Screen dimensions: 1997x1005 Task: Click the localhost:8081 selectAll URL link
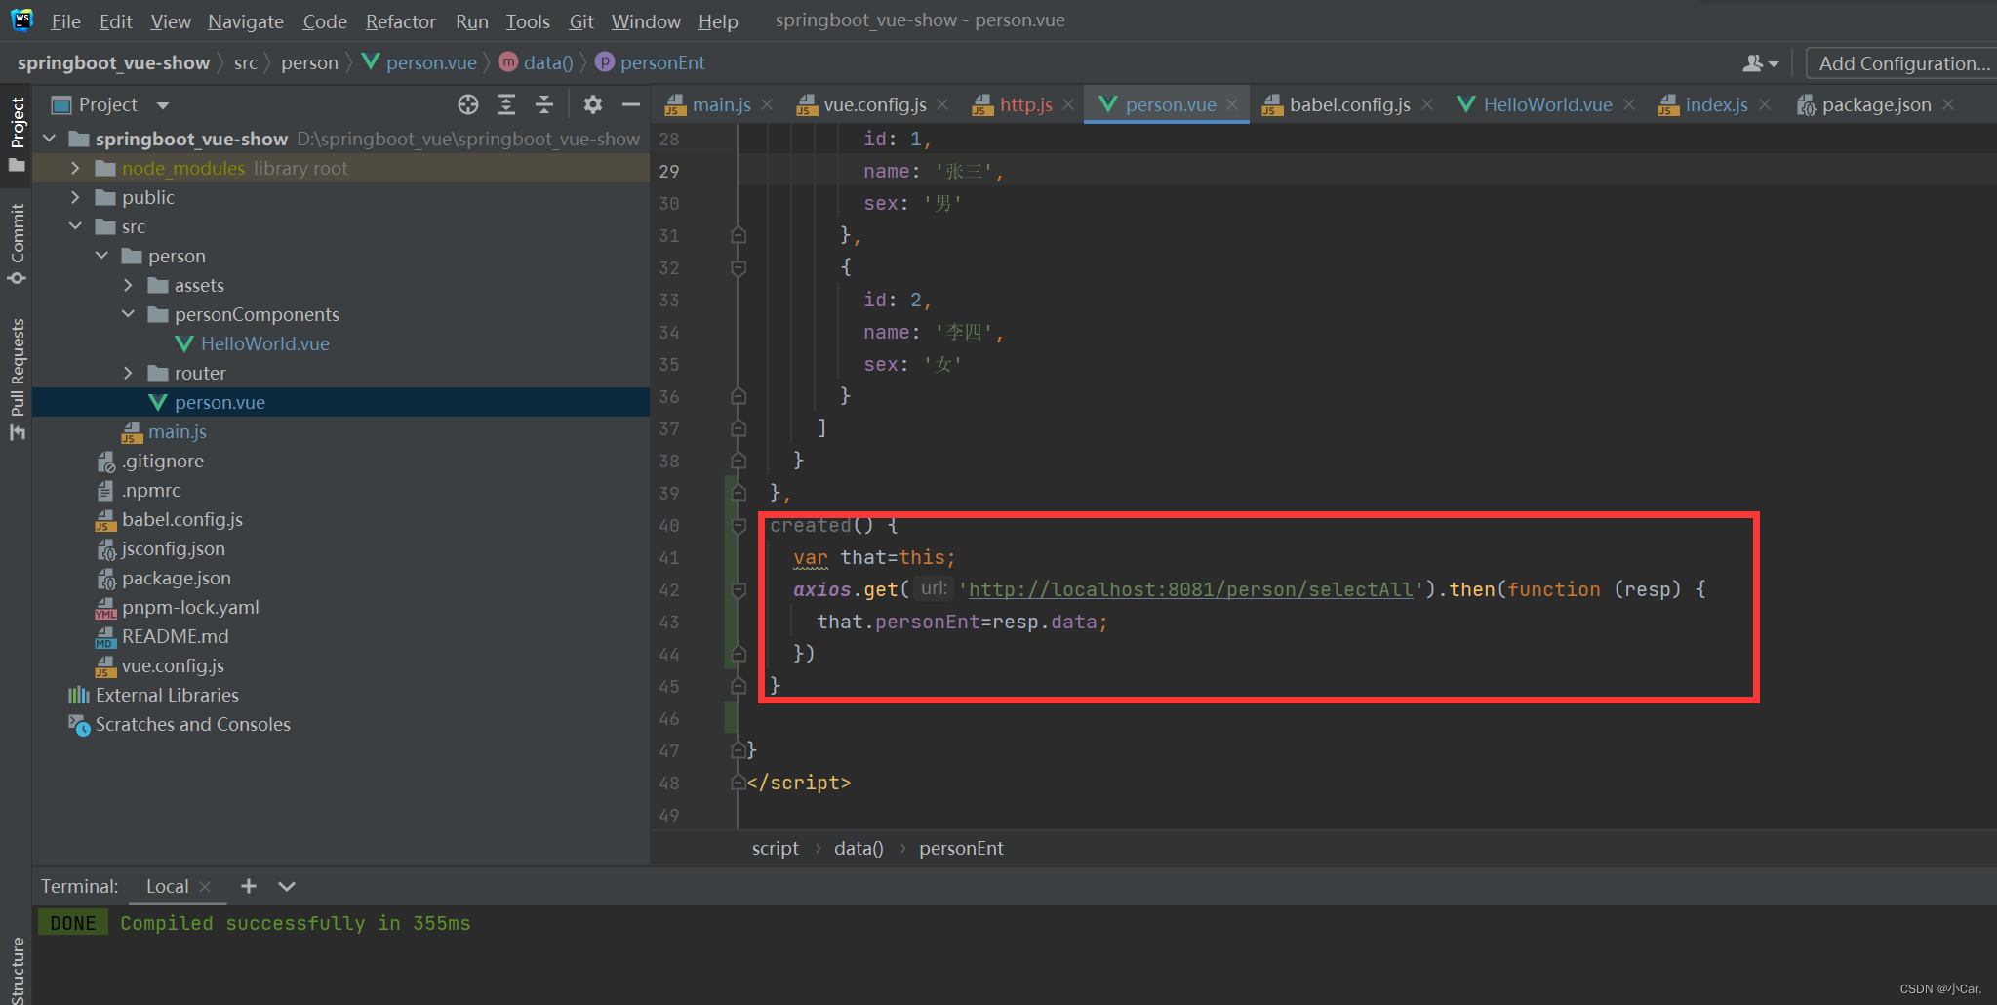coord(1190,589)
